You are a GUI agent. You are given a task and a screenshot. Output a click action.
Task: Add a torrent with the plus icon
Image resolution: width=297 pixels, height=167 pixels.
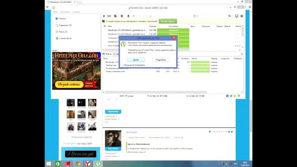[x=104, y=16]
